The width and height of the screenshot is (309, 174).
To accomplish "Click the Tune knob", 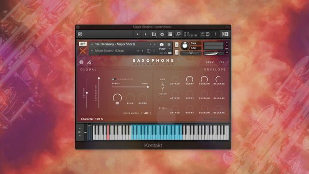I will (x=184, y=46).
